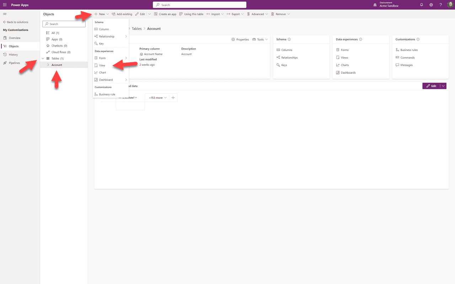Open the settings gear in the top bar
This screenshot has width=455, height=284.
[431, 5]
